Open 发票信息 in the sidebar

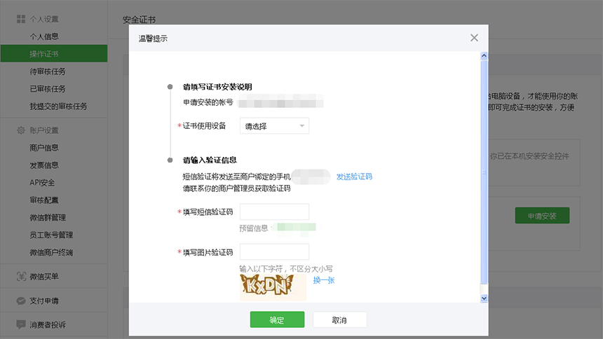click(x=44, y=165)
